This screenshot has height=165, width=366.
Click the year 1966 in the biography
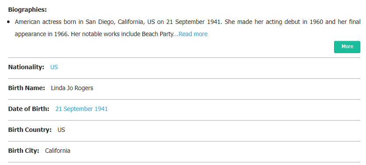coord(61,34)
